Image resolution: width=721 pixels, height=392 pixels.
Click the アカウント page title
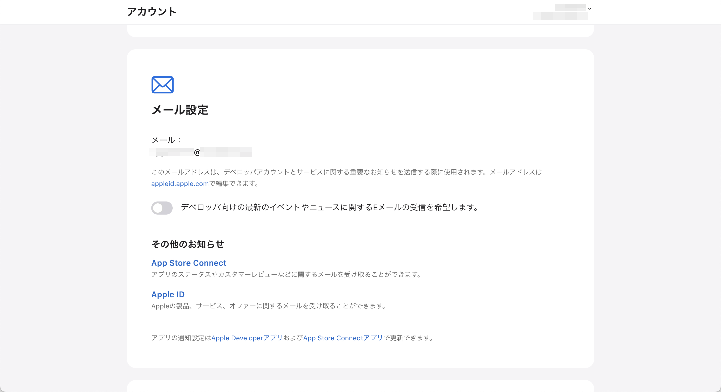(x=152, y=12)
